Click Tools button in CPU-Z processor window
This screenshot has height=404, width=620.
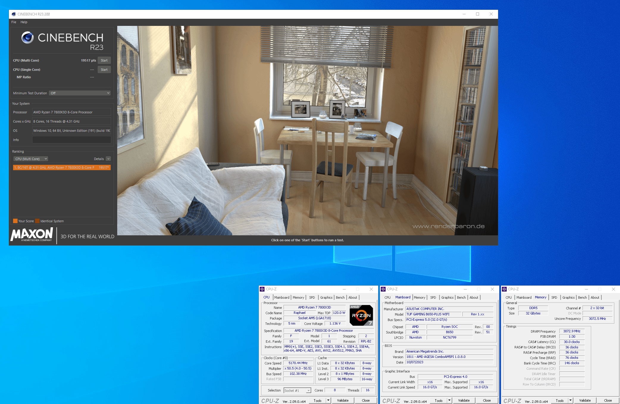[318, 400]
